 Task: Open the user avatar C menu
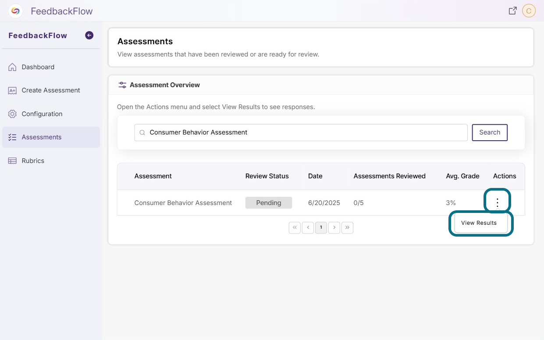point(529,11)
